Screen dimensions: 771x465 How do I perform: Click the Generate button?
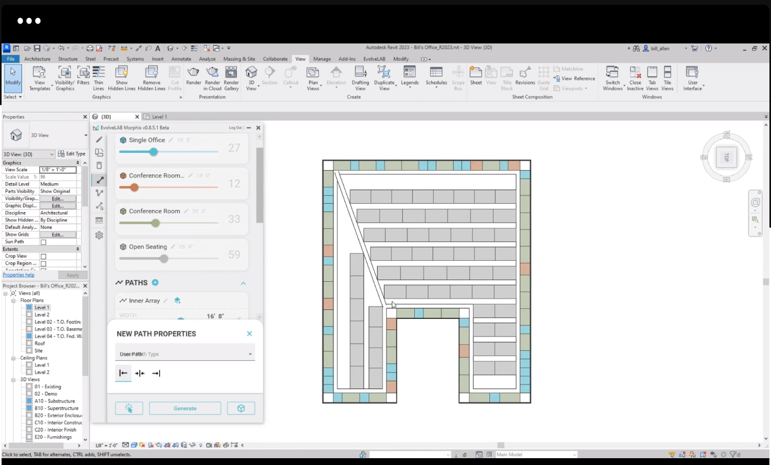[185, 408]
